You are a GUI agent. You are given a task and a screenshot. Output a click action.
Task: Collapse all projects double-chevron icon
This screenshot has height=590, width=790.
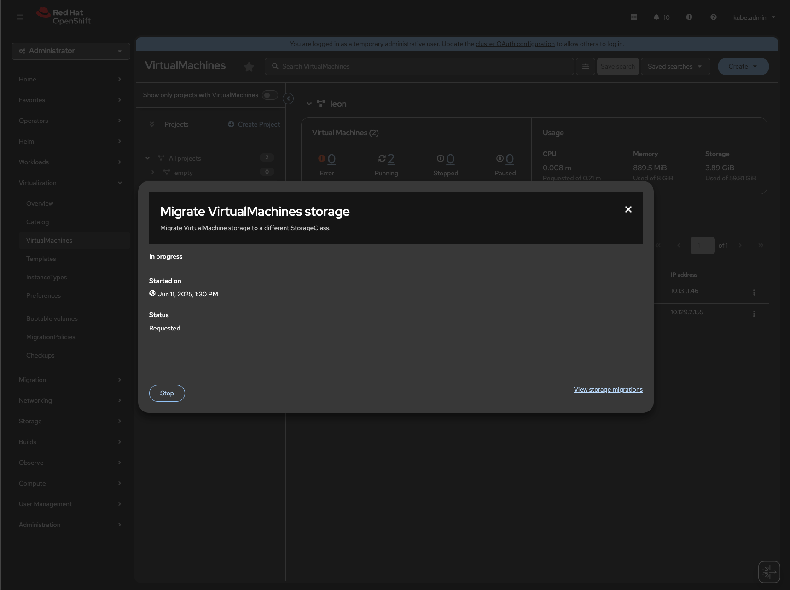click(152, 124)
